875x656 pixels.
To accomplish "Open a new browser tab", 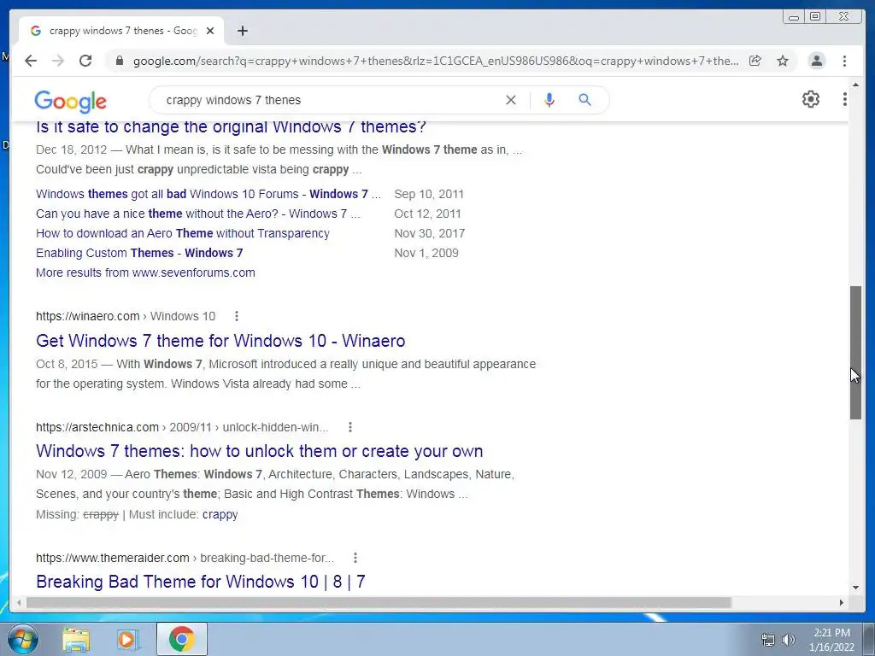I will [x=242, y=31].
